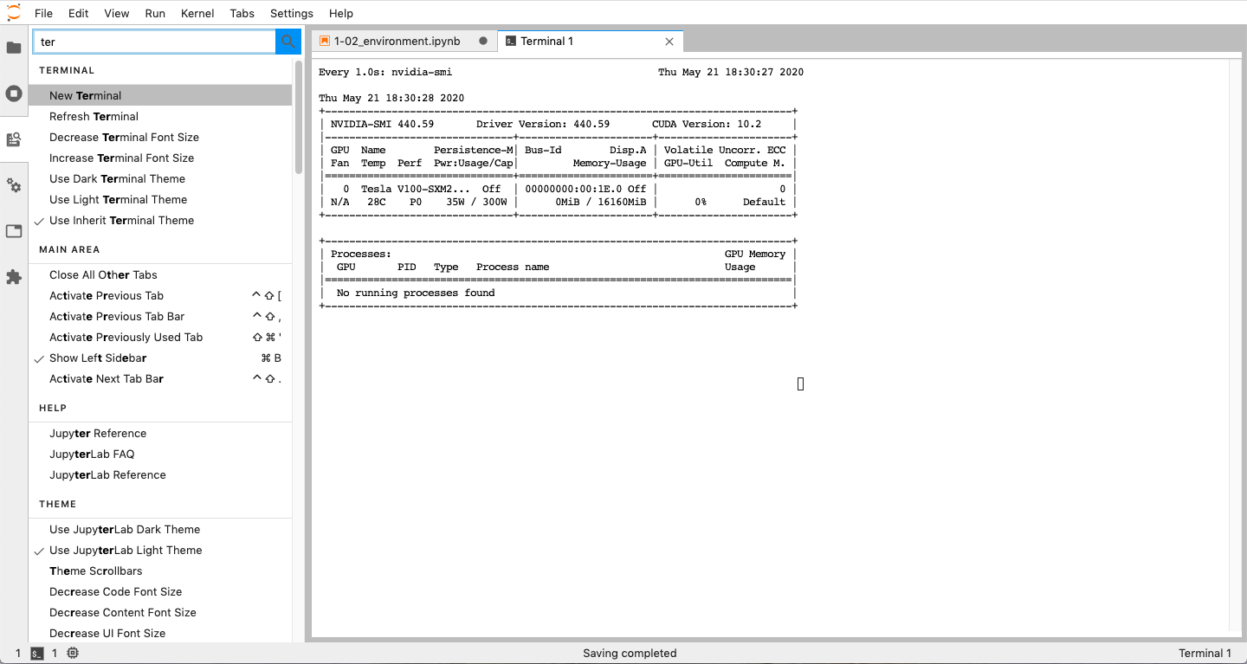Select the New Terminal command
Viewport: 1247px width, 664px height.
pos(85,96)
